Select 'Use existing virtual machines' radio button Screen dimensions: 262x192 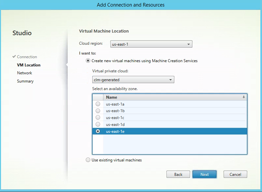click(x=88, y=160)
